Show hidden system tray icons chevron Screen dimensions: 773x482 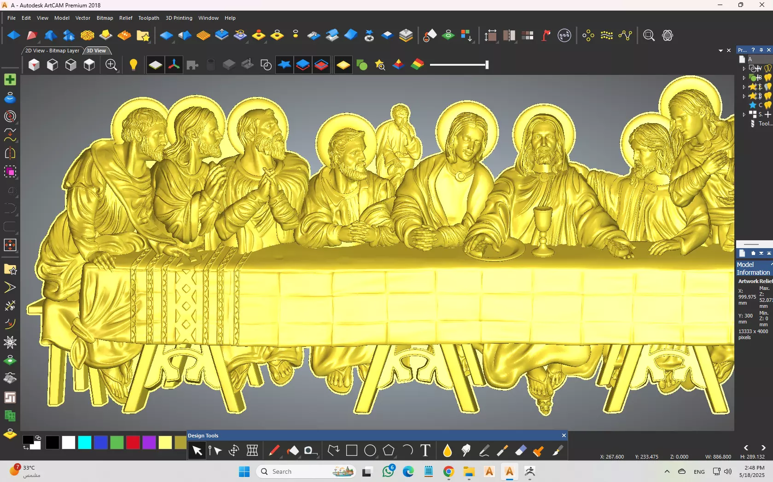point(667,471)
